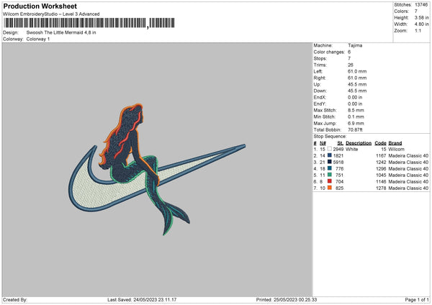Click the 'Page 1 of 1' footer text

[x=417, y=299]
